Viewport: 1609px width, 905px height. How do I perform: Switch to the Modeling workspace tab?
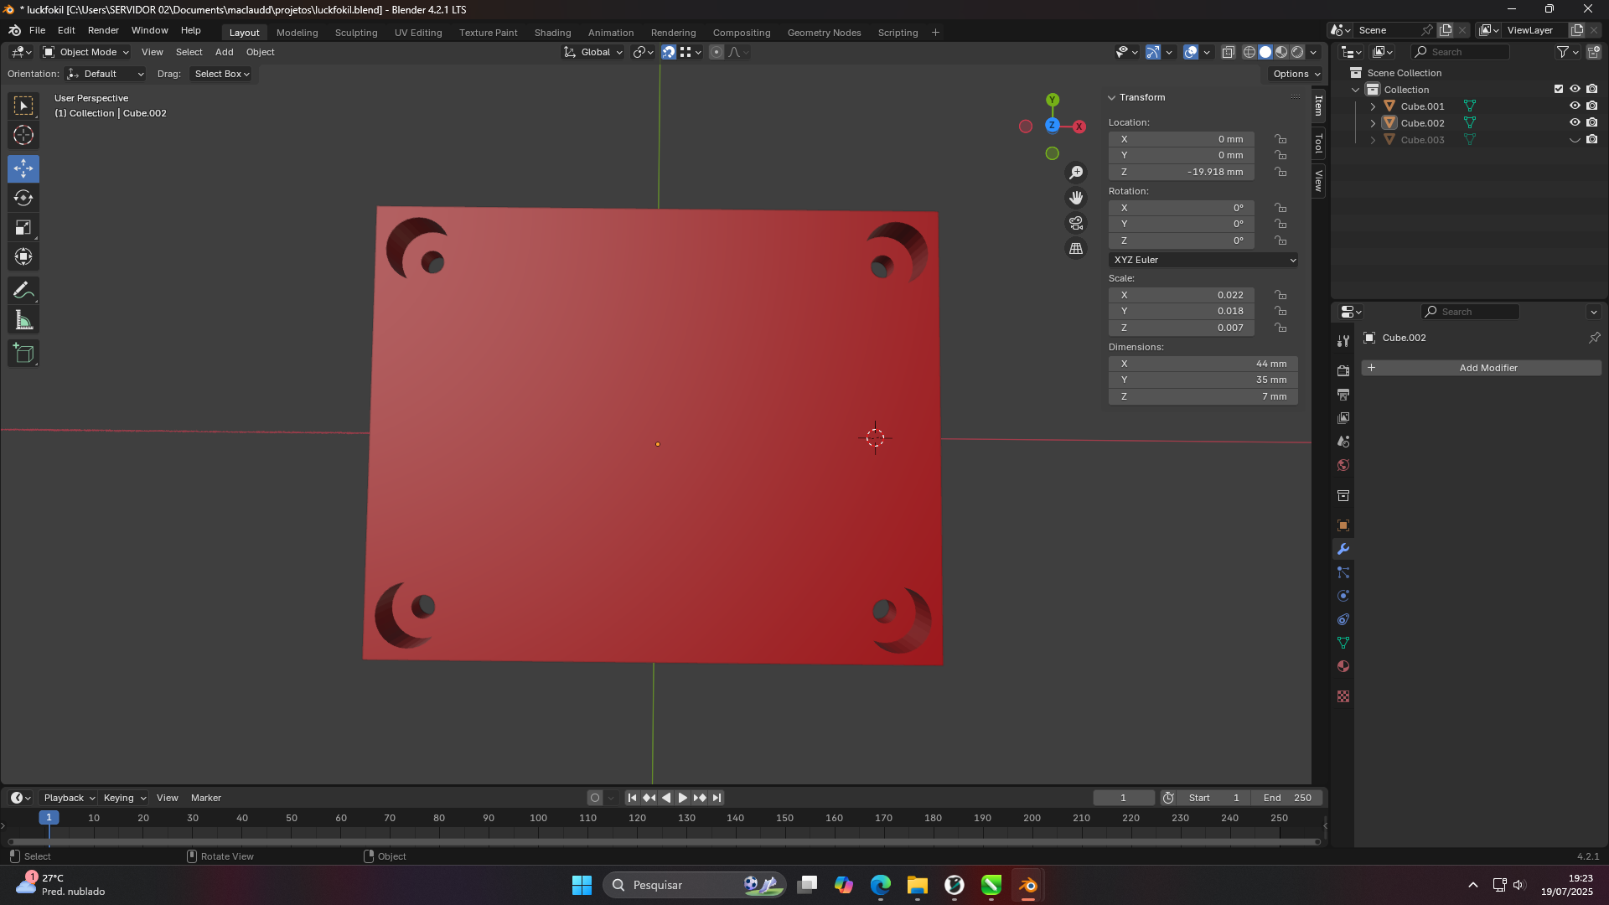(x=297, y=33)
